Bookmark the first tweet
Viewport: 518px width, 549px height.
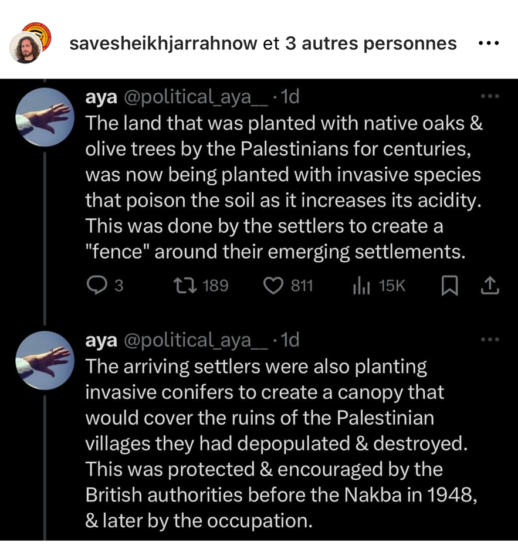449,286
